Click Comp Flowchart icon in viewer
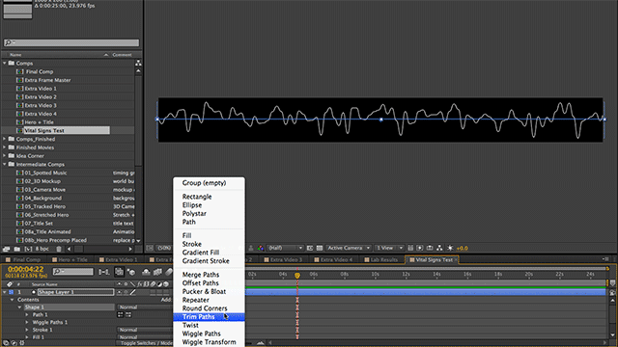This screenshot has width=618, height=347. (x=439, y=248)
